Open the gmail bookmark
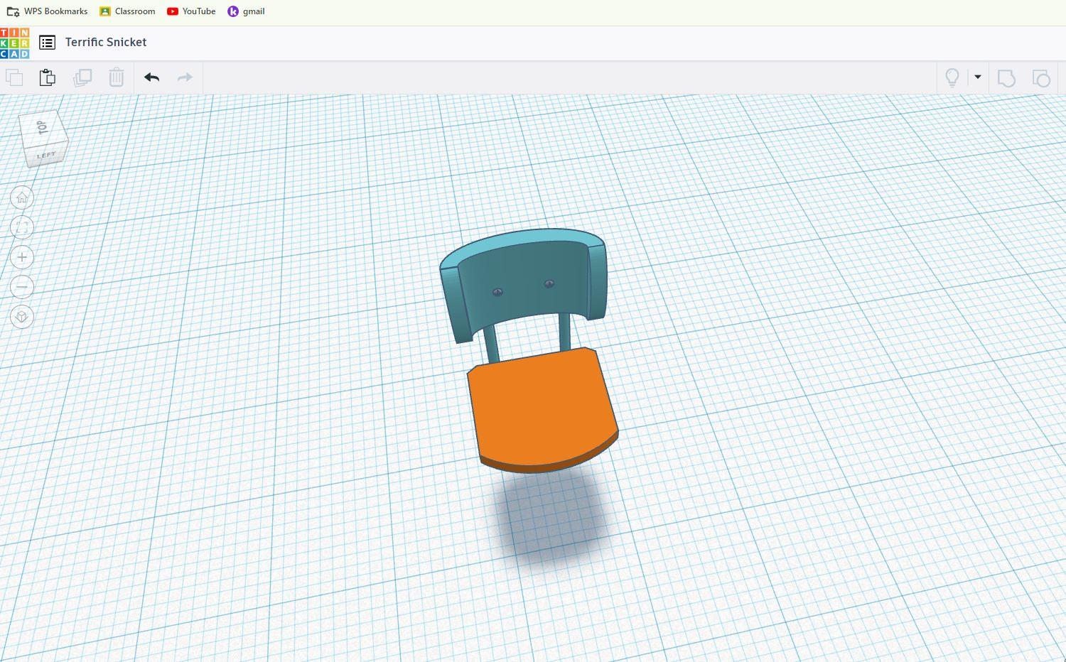The width and height of the screenshot is (1066, 662). [246, 11]
